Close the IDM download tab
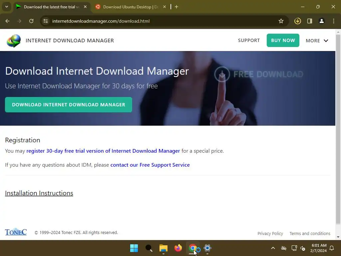 (85, 7)
